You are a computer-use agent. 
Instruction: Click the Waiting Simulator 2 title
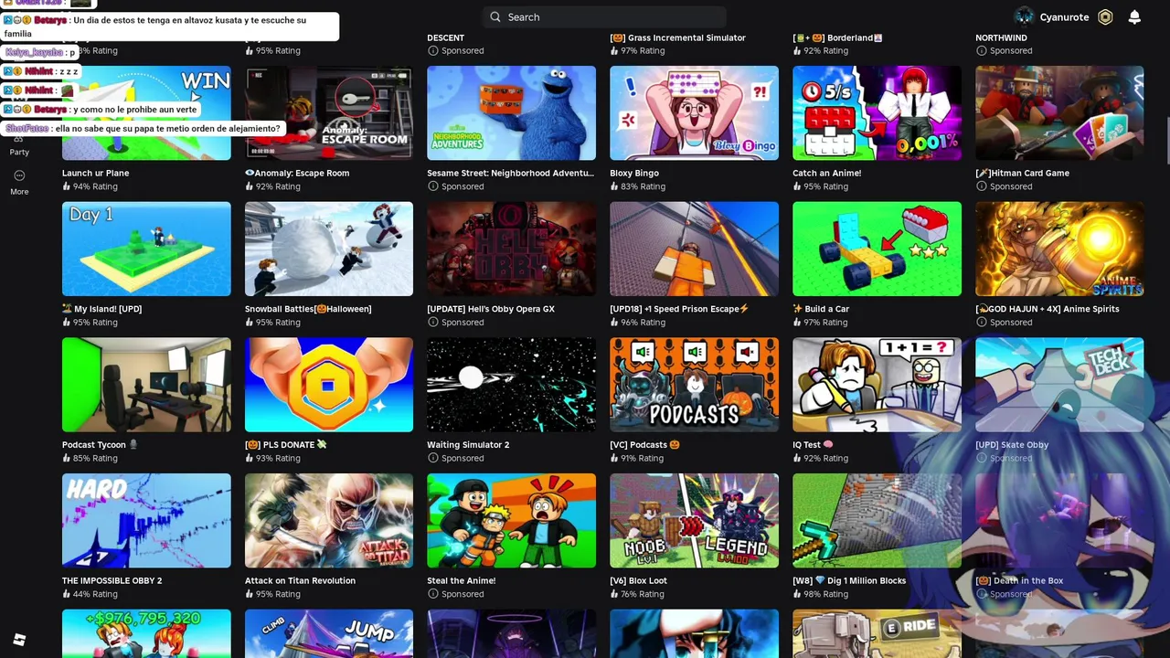point(468,445)
